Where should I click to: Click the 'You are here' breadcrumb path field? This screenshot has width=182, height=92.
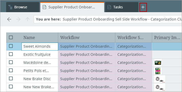108,19
